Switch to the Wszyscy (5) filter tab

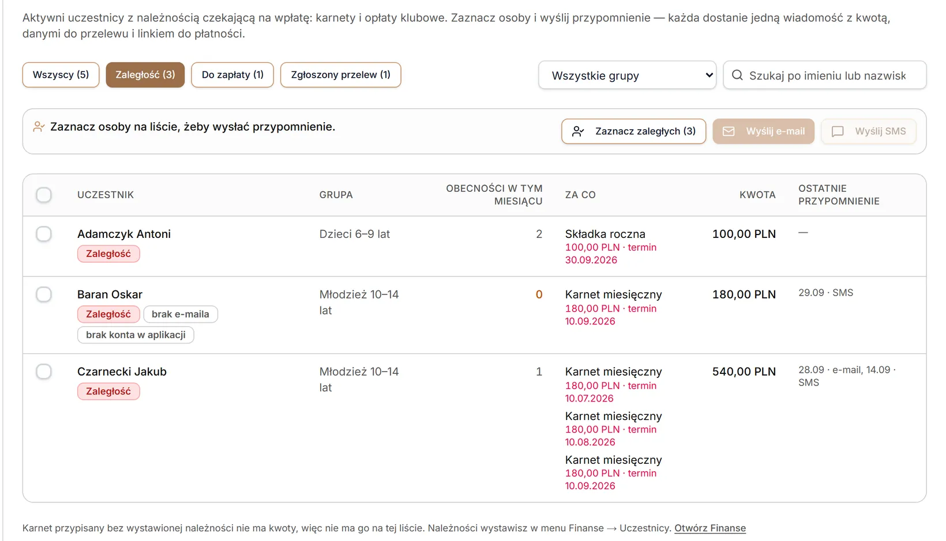61,75
